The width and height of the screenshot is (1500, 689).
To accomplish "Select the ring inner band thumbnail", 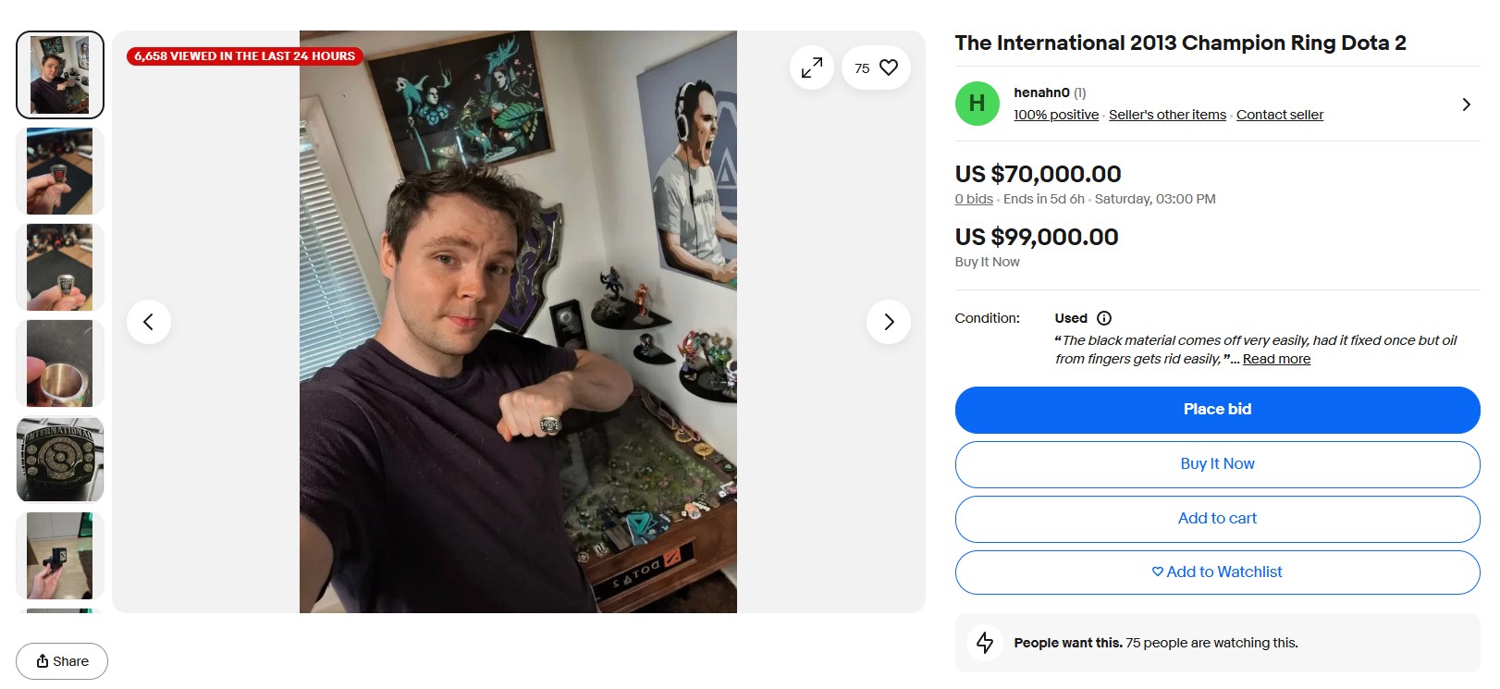I will [60, 363].
